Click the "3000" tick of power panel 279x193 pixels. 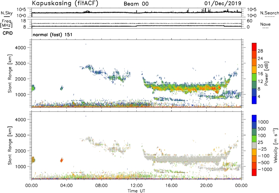tap(20, 63)
